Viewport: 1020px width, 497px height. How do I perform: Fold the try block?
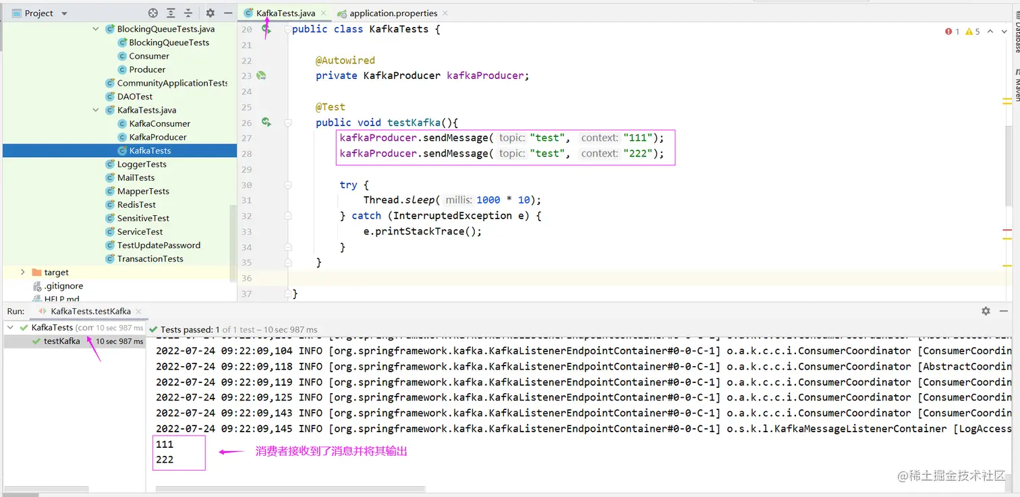coord(288,185)
